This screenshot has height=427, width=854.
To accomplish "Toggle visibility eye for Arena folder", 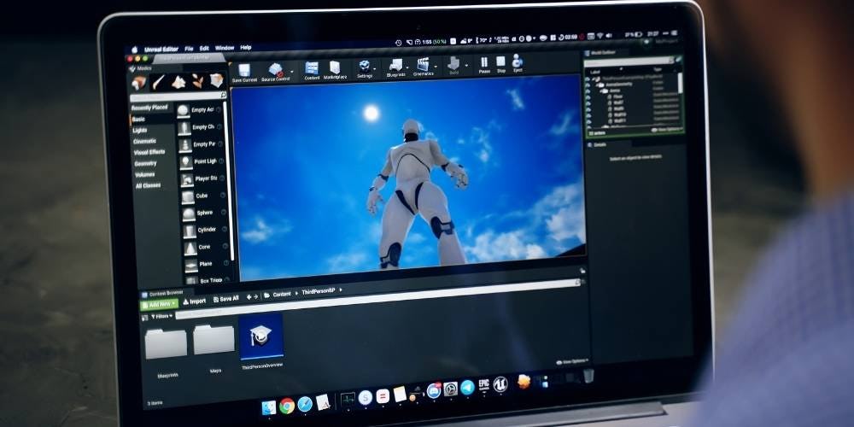I will pyautogui.click(x=588, y=91).
